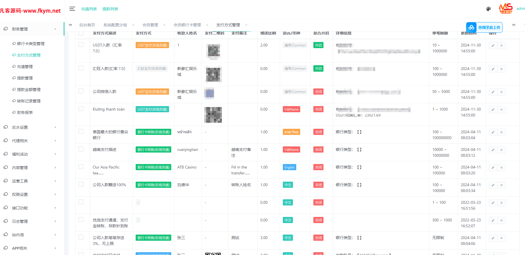Toggle 开启 status for 汇旺入款
The image size is (525, 255).
[x=318, y=68]
